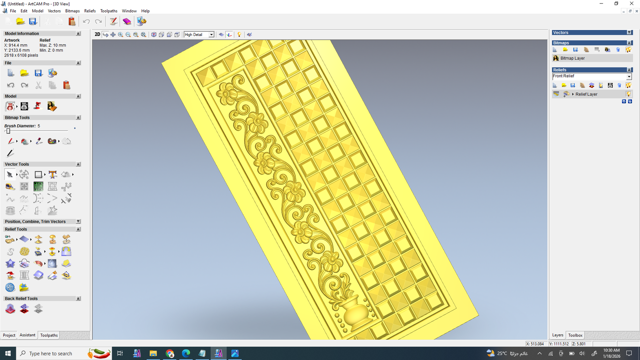Image resolution: width=640 pixels, height=360 pixels.
Task: Open the Front Relief combo box
Action: pos(591,76)
